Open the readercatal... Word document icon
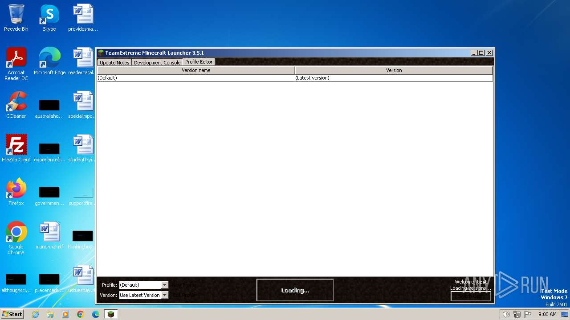This screenshot has width=570, height=320. pos(83,61)
